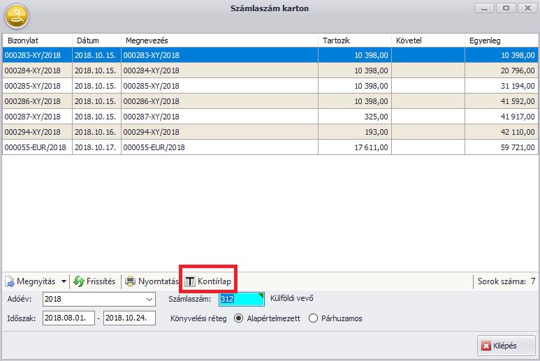Click the Nyomtatás printer icon
The image size is (540, 361).
(130, 281)
